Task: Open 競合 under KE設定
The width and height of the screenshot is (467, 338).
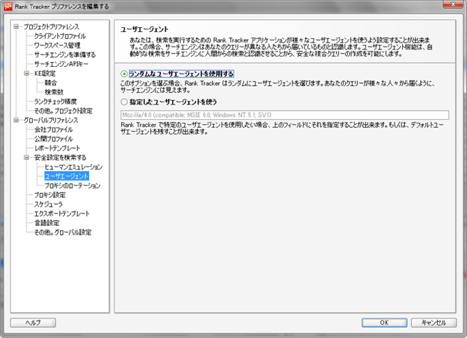Action: click(x=51, y=83)
